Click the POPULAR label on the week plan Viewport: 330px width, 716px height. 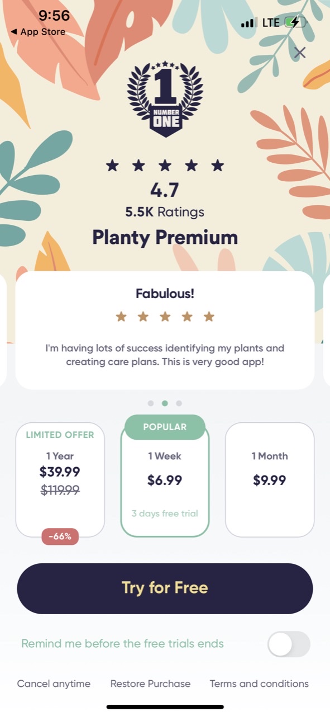click(x=165, y=426)
